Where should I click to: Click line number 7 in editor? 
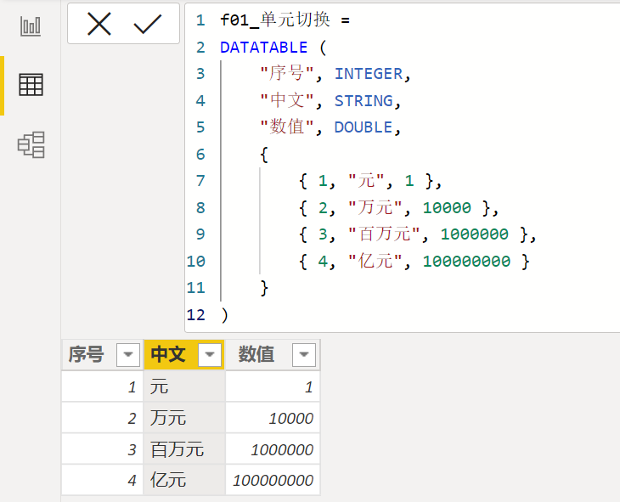pos(200,181)
